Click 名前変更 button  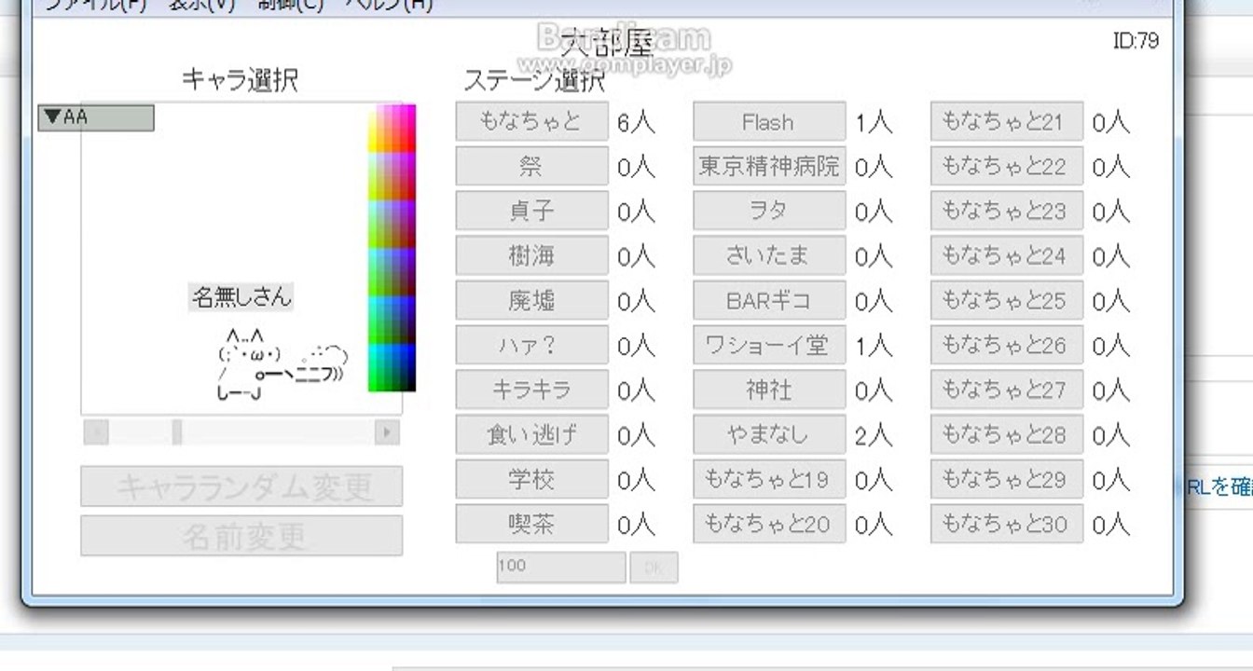[241, 536]
